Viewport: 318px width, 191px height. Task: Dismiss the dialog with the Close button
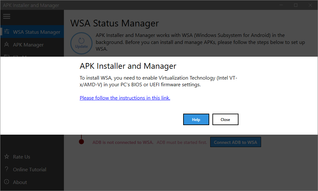point(225,119)
